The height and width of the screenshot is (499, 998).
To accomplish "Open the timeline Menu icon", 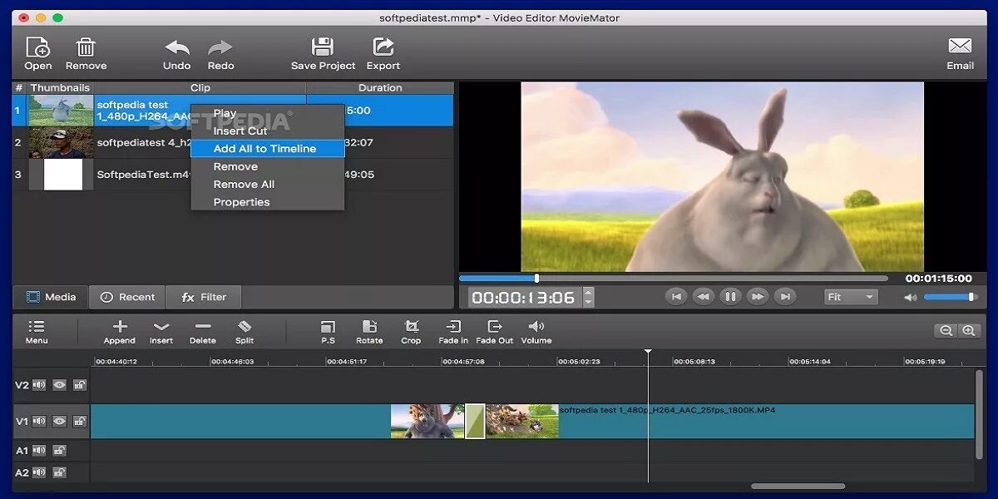I will (x=37, y=326).
